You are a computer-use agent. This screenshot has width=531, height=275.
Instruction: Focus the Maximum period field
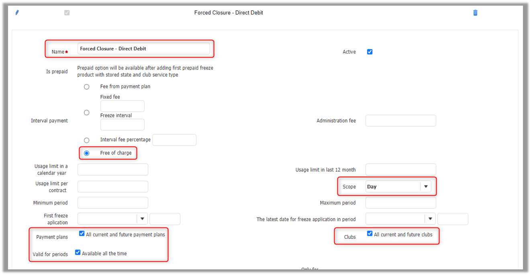(x=400, y=203)
